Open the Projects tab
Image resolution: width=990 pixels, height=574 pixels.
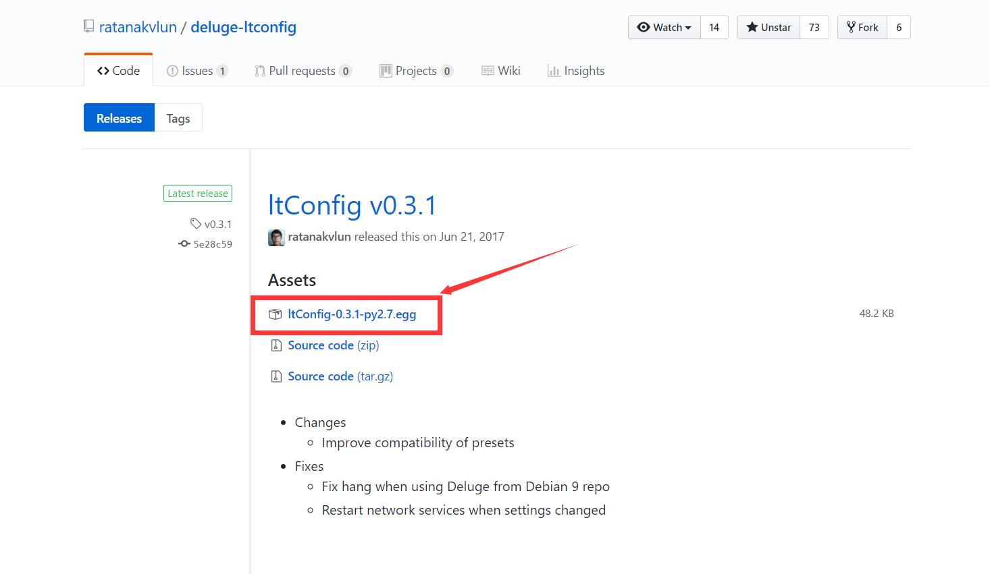point(416,71)
